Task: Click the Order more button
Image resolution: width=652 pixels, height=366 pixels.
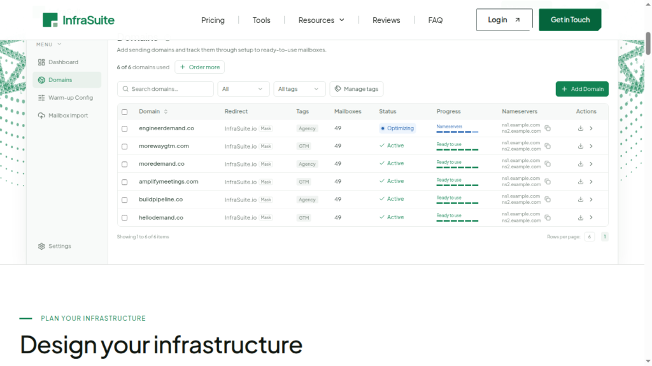Action: point(199,67)
